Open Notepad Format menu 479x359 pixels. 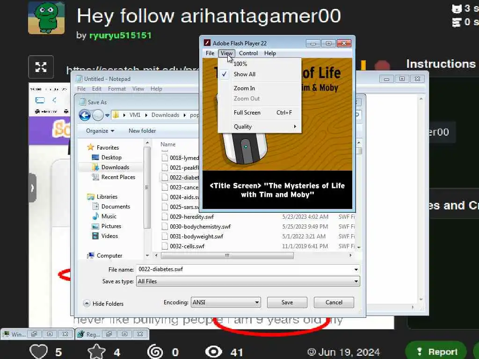coord(116,89)
